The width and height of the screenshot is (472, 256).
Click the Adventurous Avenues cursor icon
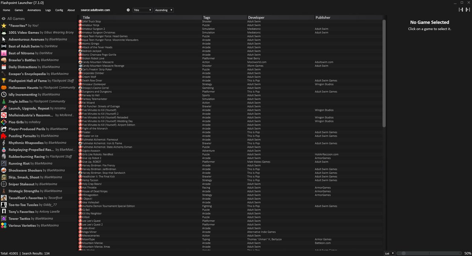pyautogui.click(x=4, y=39)
